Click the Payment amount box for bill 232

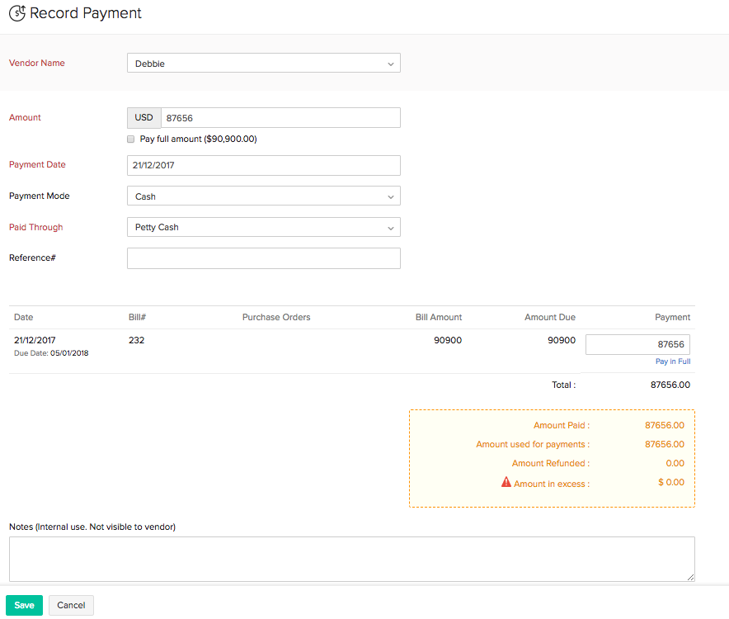tap(637, 344)
